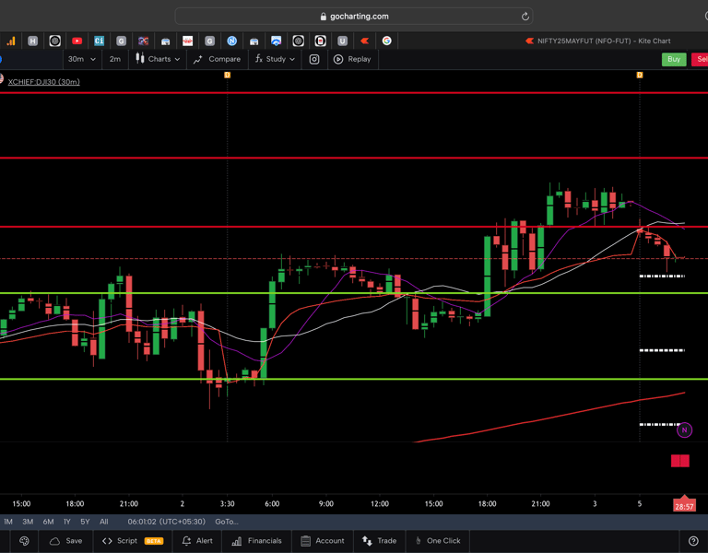Switch to the 2m timeframe
708x553 pixels.
coord(114,59)
